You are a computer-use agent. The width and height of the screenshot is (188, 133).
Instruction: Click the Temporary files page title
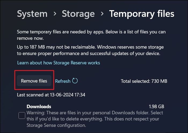pyautogui.click(x=142, y=14)
